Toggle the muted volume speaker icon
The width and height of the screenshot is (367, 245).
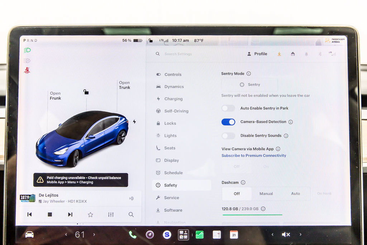(x=286, y=235)
